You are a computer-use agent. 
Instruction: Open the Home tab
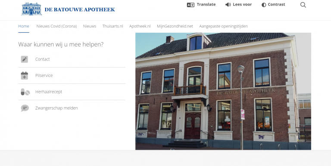click(24, 26)
